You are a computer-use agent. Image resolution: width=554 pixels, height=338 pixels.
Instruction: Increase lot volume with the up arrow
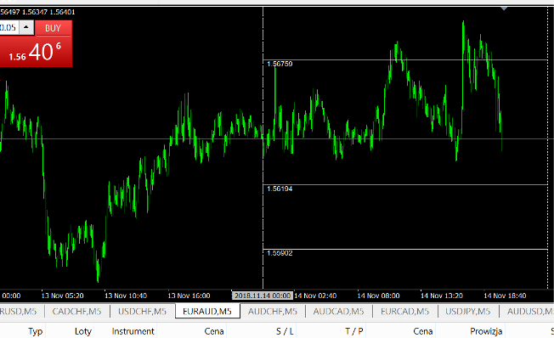(26, 27)
